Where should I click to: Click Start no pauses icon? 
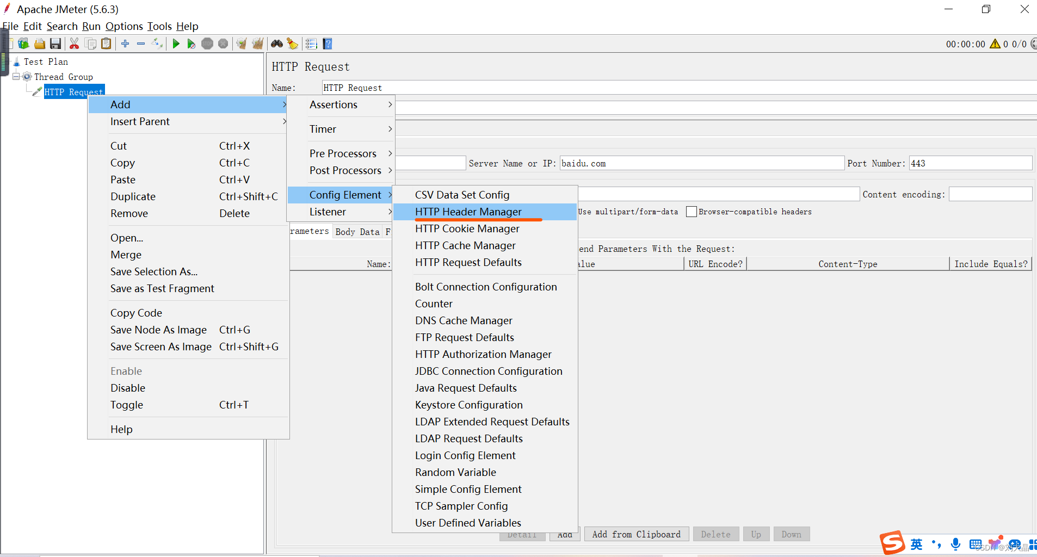coord(192,44)
